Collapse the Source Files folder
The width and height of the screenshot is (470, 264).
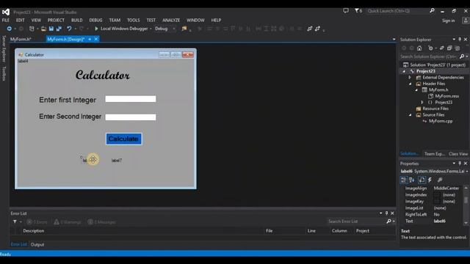pyautogui.click(x=410, y=115)
